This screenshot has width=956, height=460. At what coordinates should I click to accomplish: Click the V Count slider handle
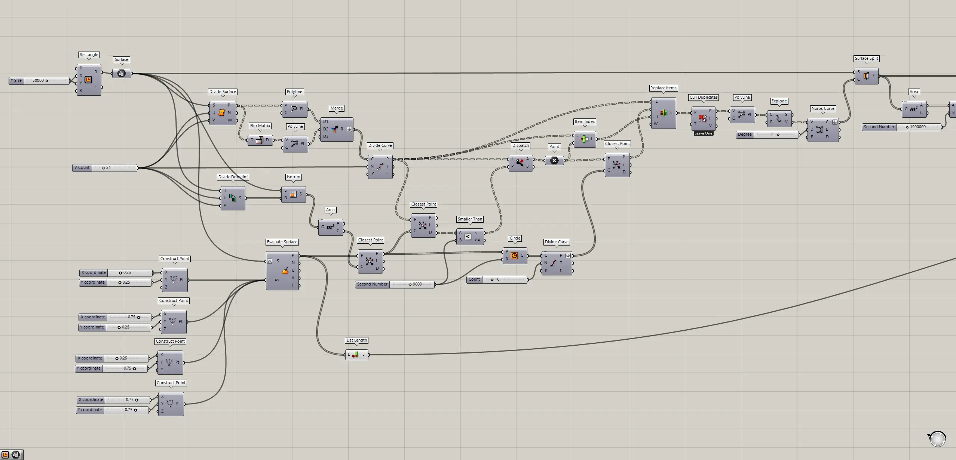(x=104, y=168)
